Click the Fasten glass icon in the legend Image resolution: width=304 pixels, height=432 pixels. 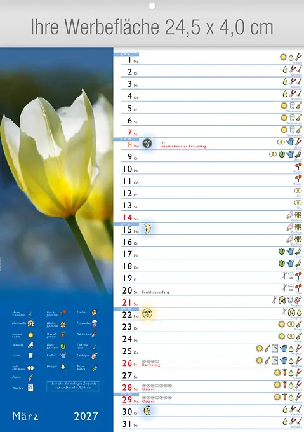30,356
